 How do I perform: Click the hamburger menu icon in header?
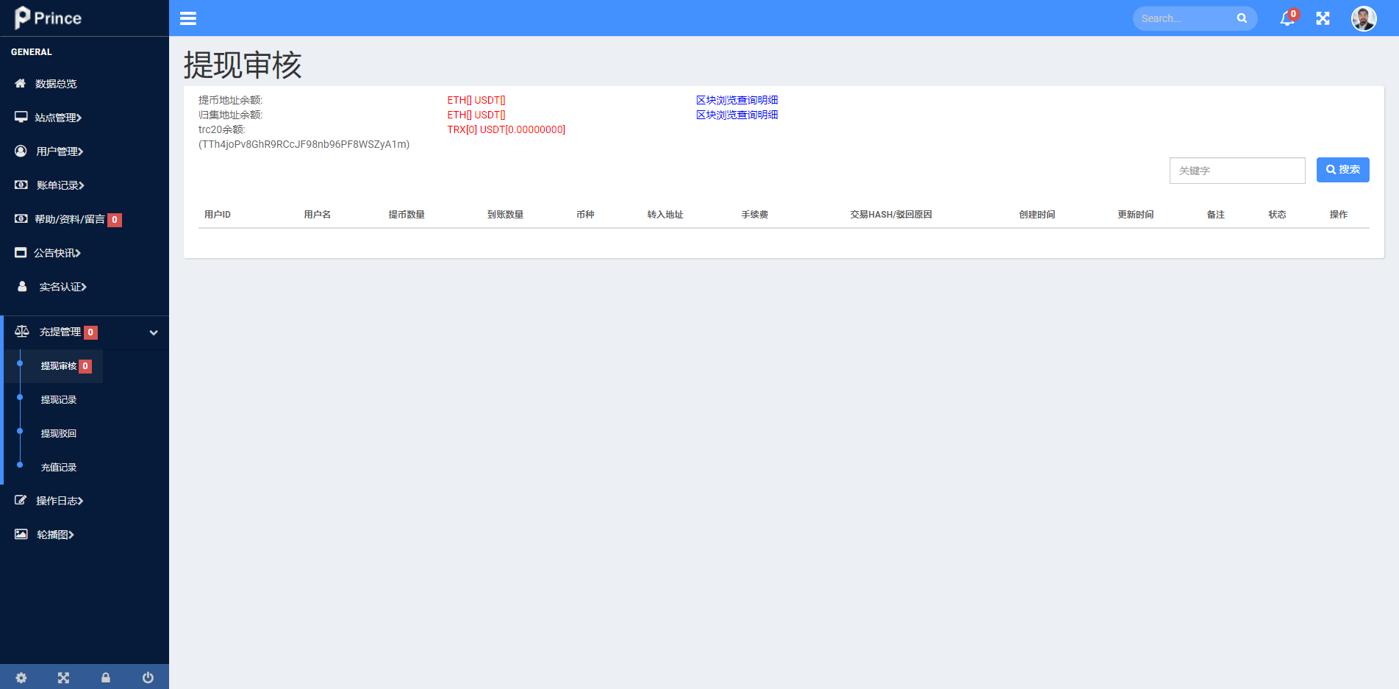[188, 18]
